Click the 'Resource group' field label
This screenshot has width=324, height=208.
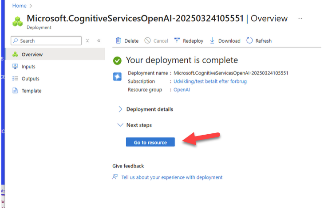145,90
